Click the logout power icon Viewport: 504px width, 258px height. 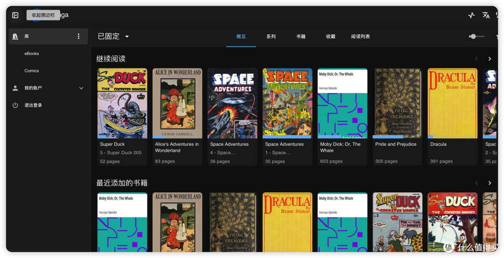point(15,105)
